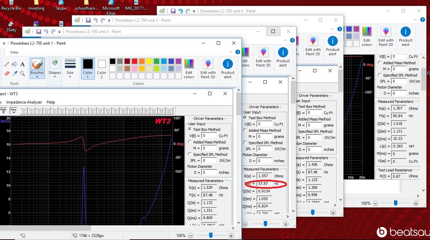Viewport: 430px width, 240px height.
Task: Click Product alert in unit 4 Paint window
Action: click(405, 37)
